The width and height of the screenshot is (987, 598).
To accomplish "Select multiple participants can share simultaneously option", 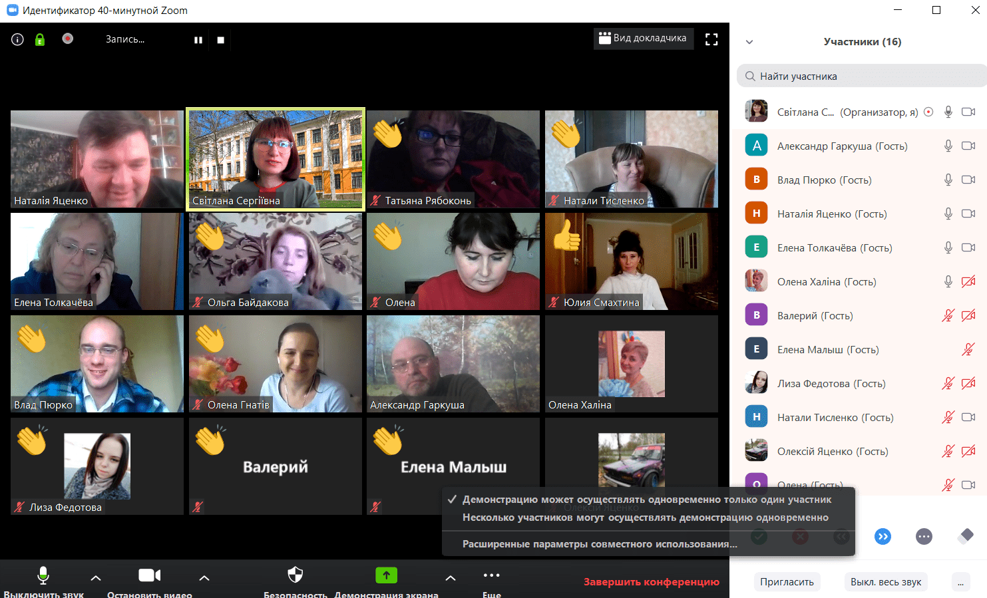I will (x=645, y=518).
